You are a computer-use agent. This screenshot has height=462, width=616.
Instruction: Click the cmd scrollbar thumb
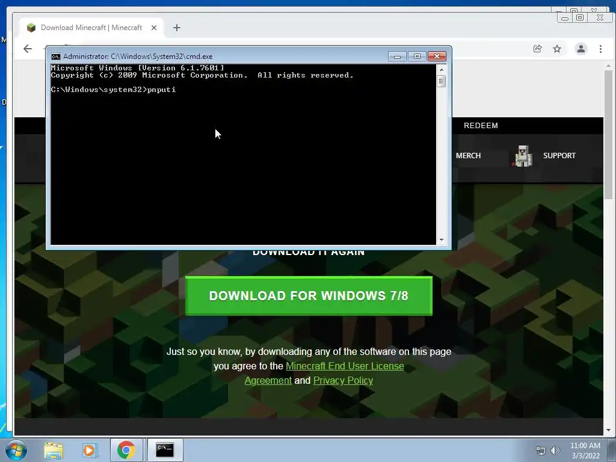click(x=442, y=81)
